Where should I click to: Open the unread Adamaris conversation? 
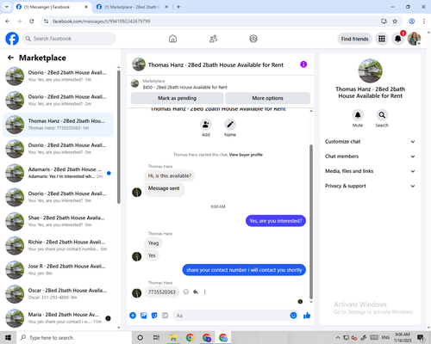pyautogui.click(x=59, y=173)
